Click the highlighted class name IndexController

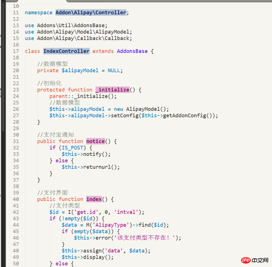66,51
